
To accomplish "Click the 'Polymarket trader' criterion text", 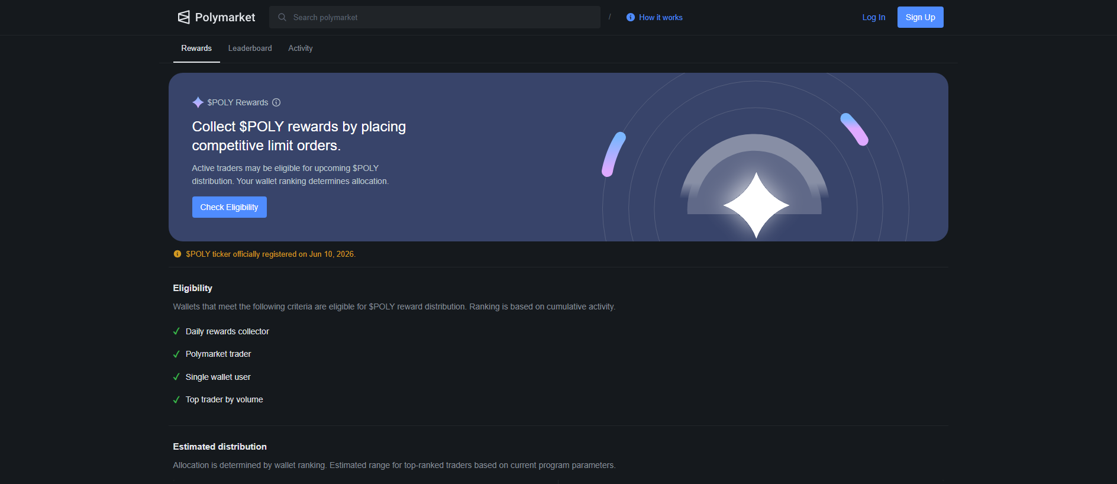I will 218,354.
